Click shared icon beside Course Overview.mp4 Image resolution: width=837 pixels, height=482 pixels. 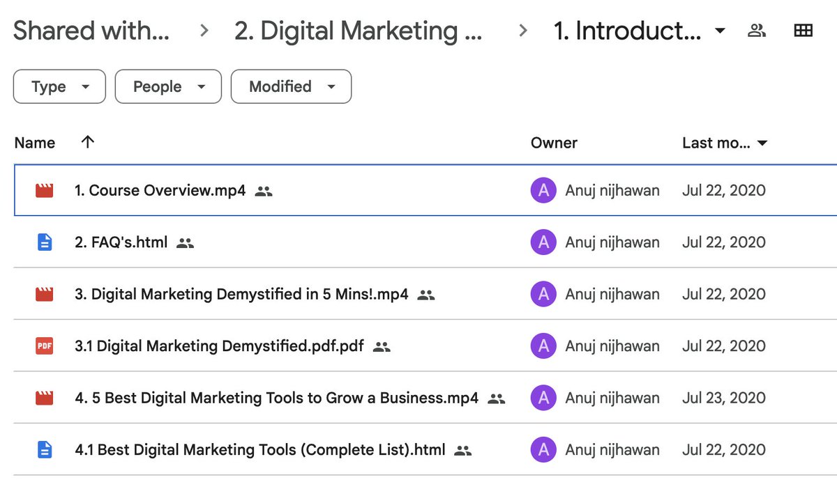pyautogui.click(x=263, y=191)
